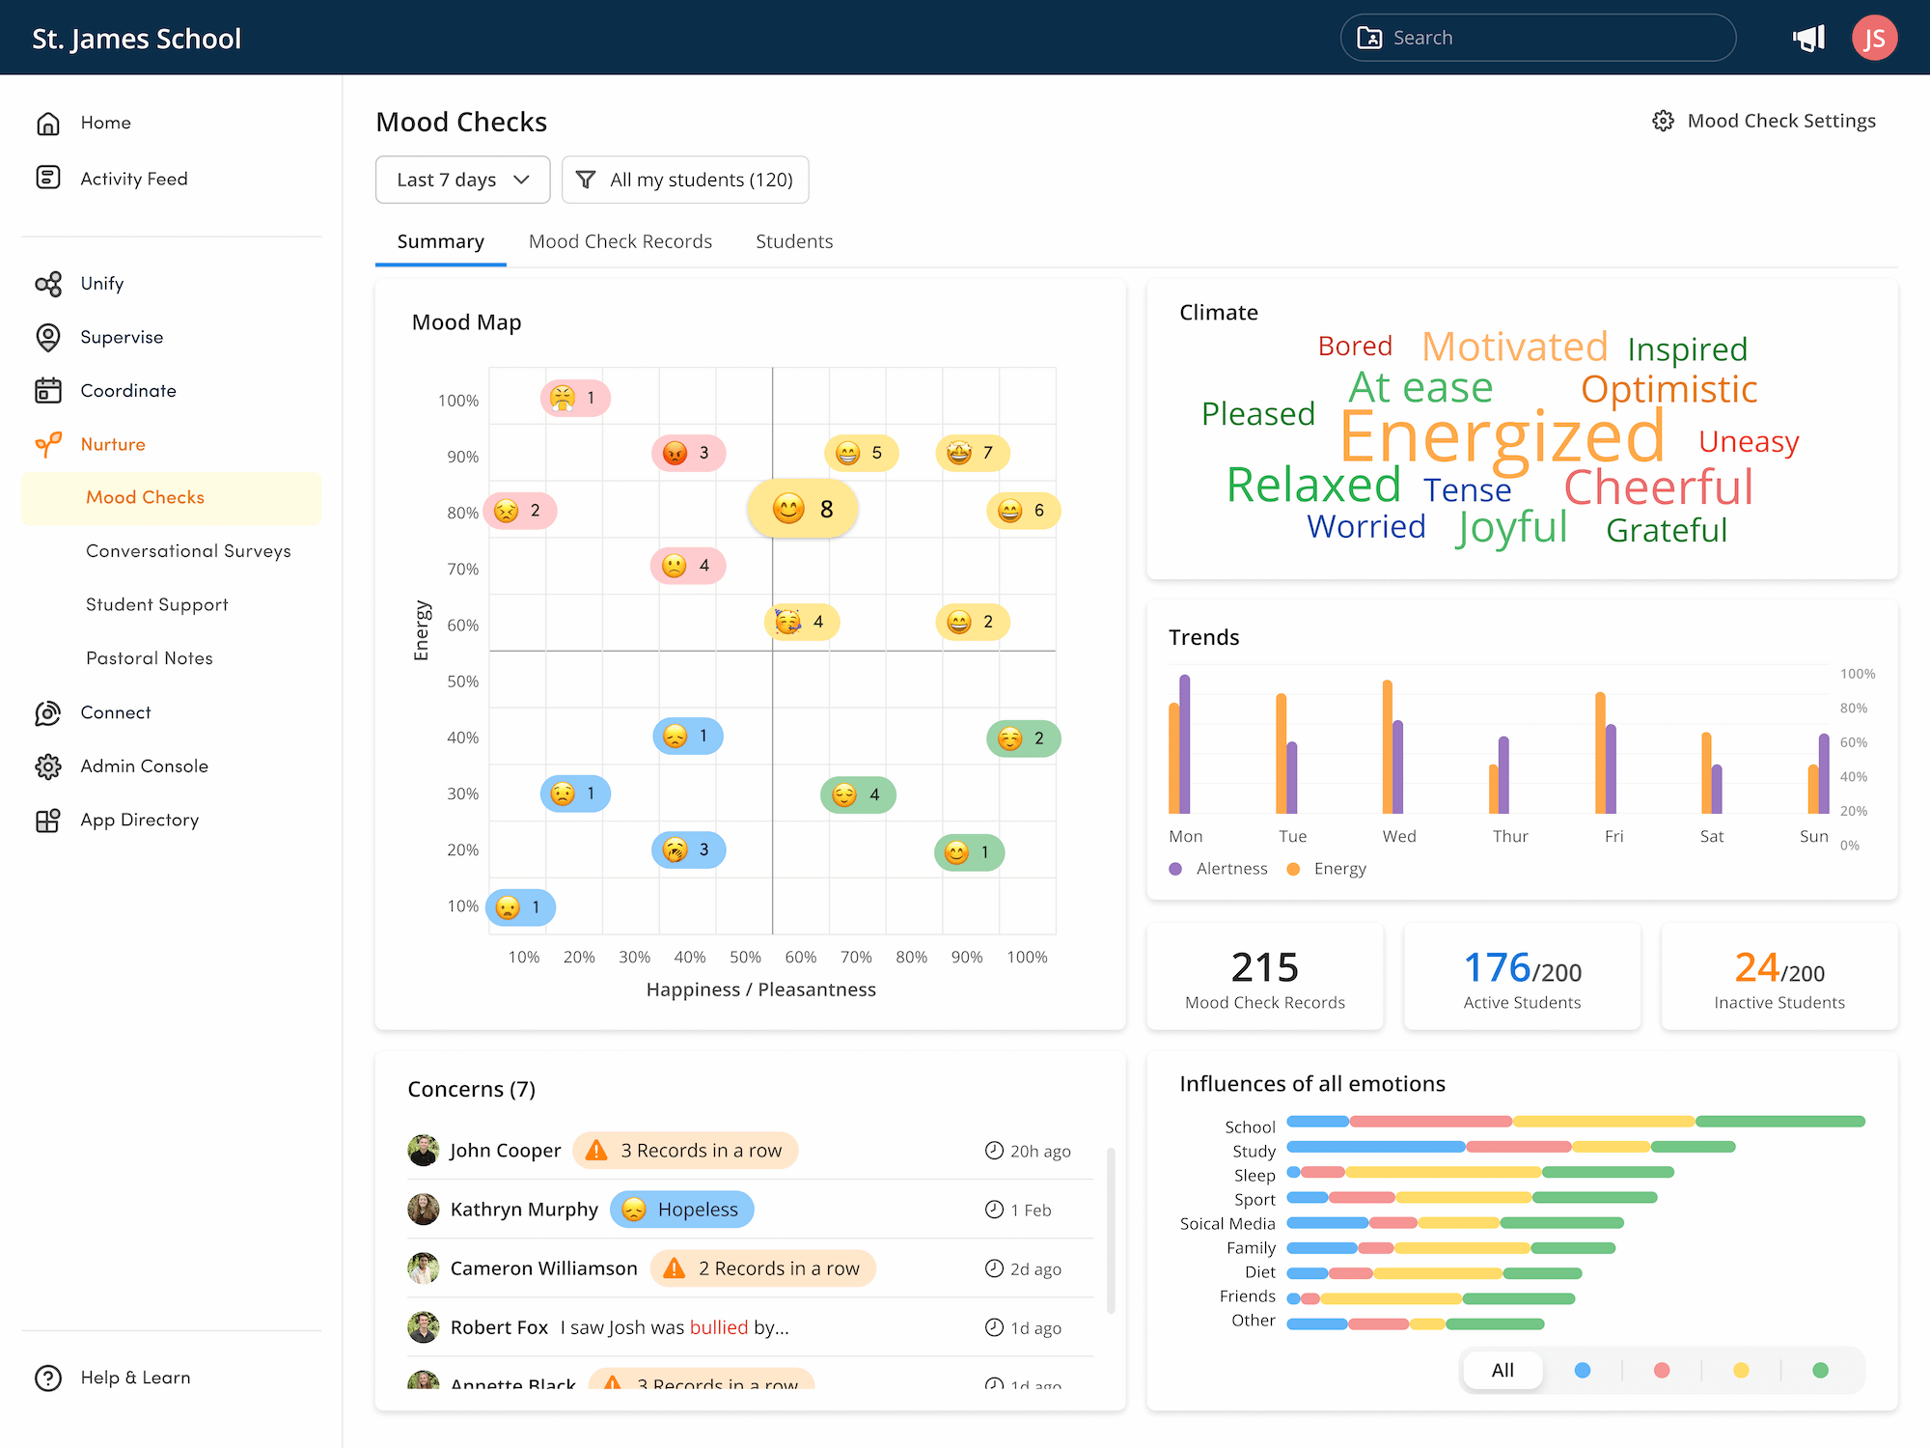The width and height of the screenshot is (1930, 1448).
Task: Open the Connect chat icon
Action: point(48,712)
